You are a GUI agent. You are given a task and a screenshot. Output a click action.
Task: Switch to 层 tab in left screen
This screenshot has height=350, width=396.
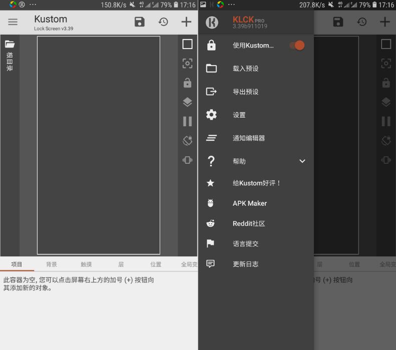coord(121,264)
